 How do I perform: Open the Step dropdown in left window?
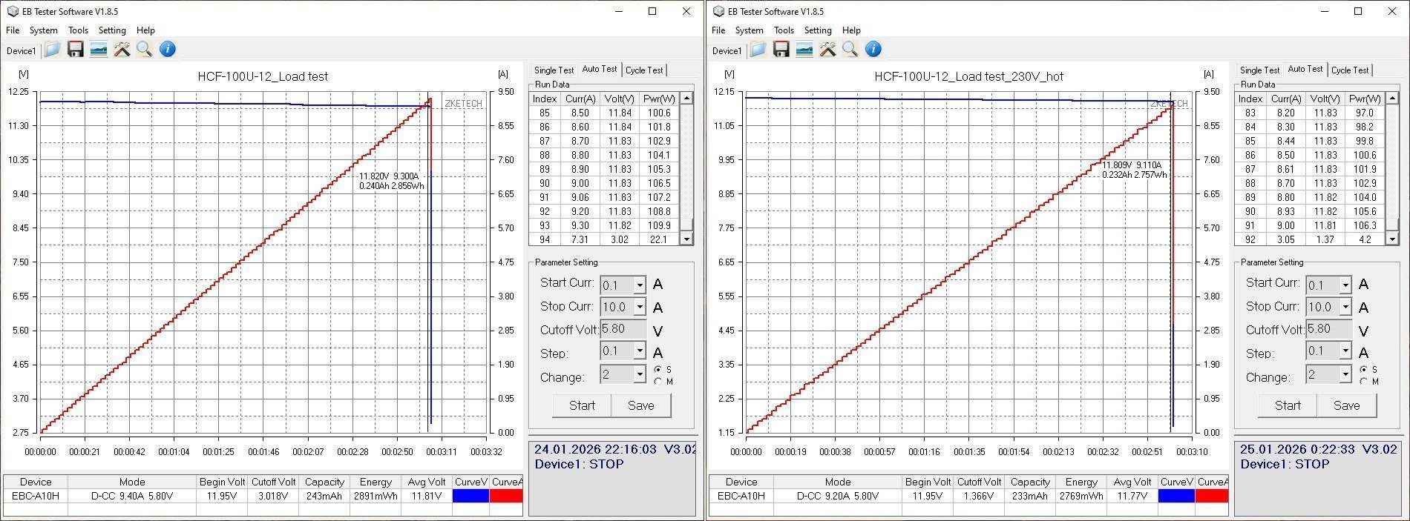tap(639, 351)
